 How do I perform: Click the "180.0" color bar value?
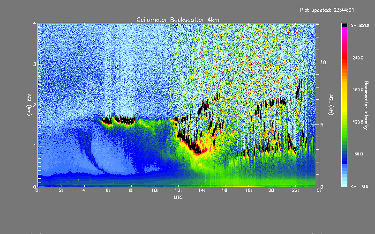pos(358,90)
